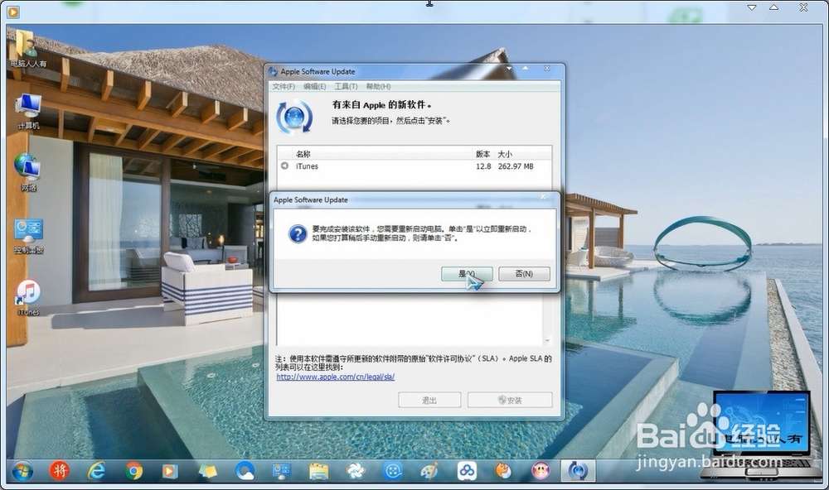Screen dimensions: 829x490
Task: Click the 版本 column header
Action: coord(482,154)
